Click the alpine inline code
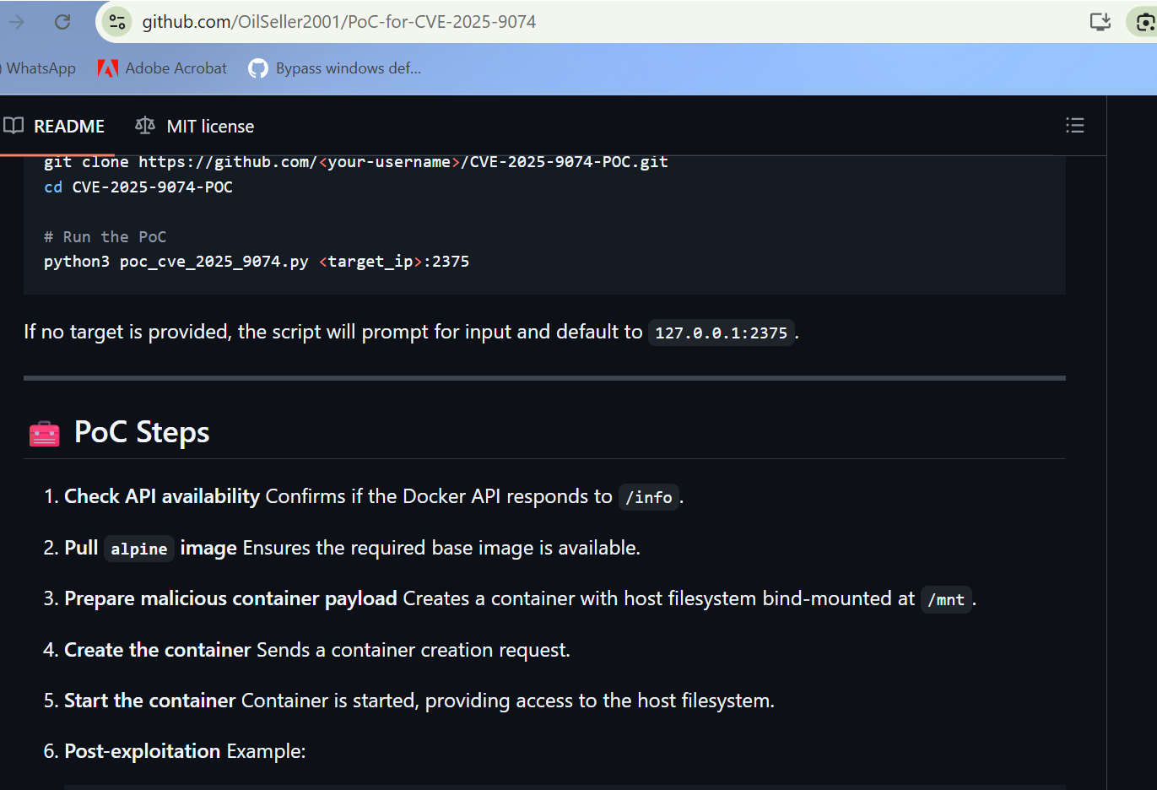Image resolution: width=1157 pixels, height=790 pixels. click(139, 549)
